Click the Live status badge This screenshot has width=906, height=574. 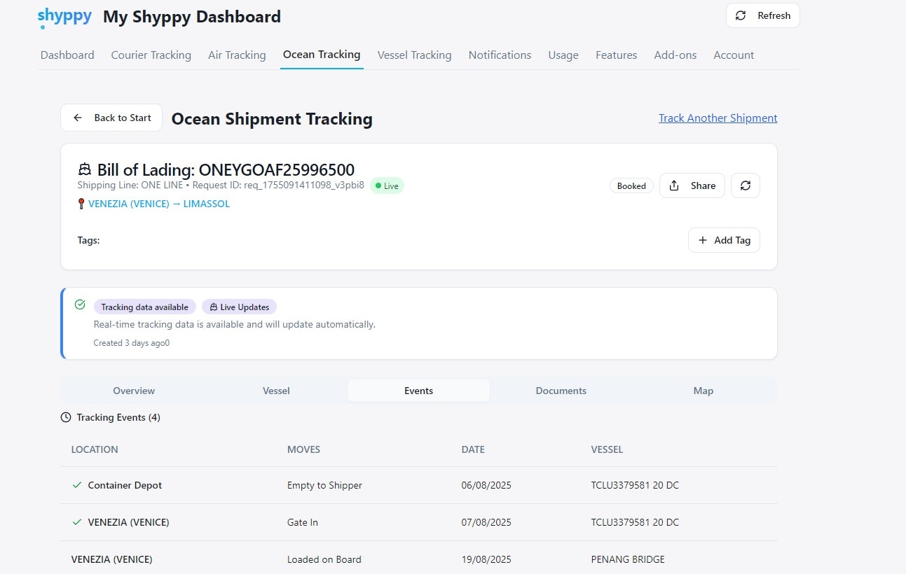pos(387,186)
